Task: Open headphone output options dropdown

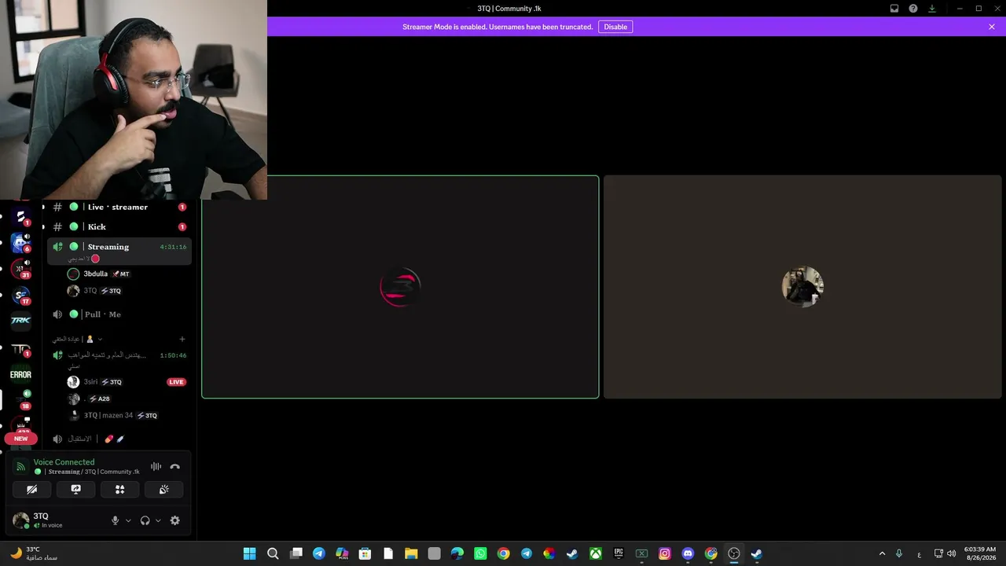Action: pos(158,520)
